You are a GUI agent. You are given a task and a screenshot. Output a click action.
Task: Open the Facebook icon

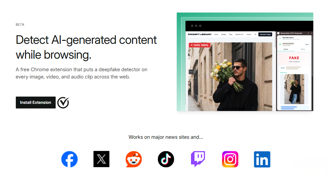tap(69, 159)
